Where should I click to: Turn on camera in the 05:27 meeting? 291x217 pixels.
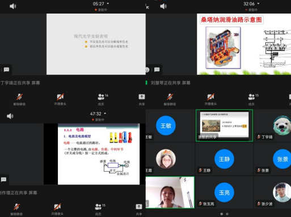coord(60,100)
